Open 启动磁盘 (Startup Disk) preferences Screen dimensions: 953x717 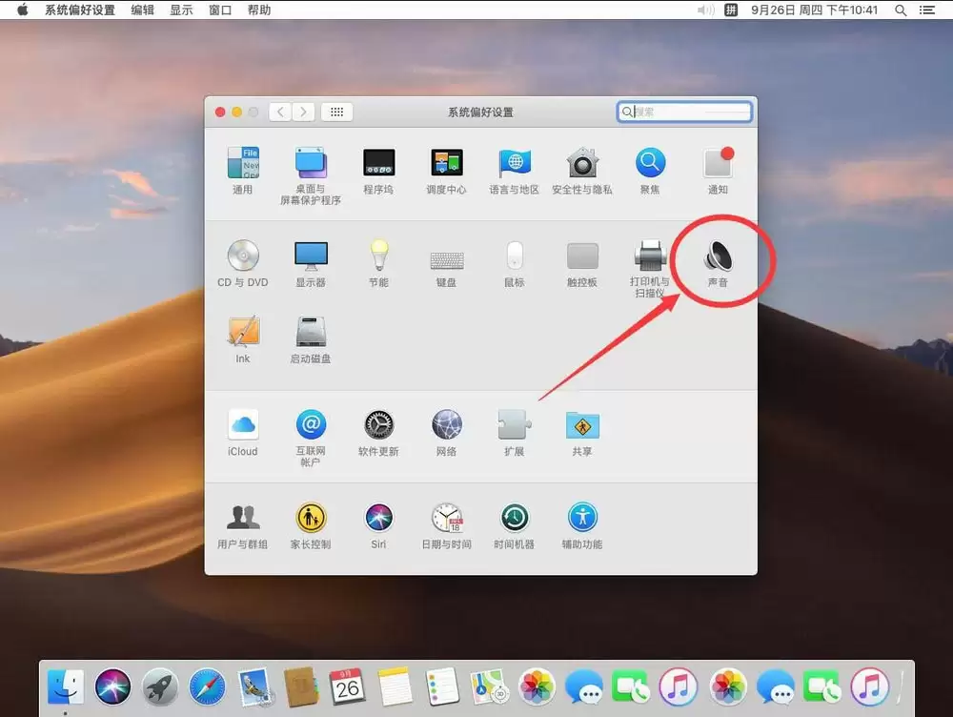[311, 339]
